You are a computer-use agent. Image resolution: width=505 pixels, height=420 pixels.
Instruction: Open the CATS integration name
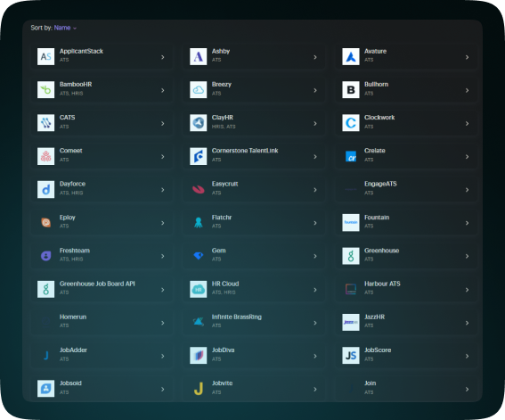pos(68,118)
